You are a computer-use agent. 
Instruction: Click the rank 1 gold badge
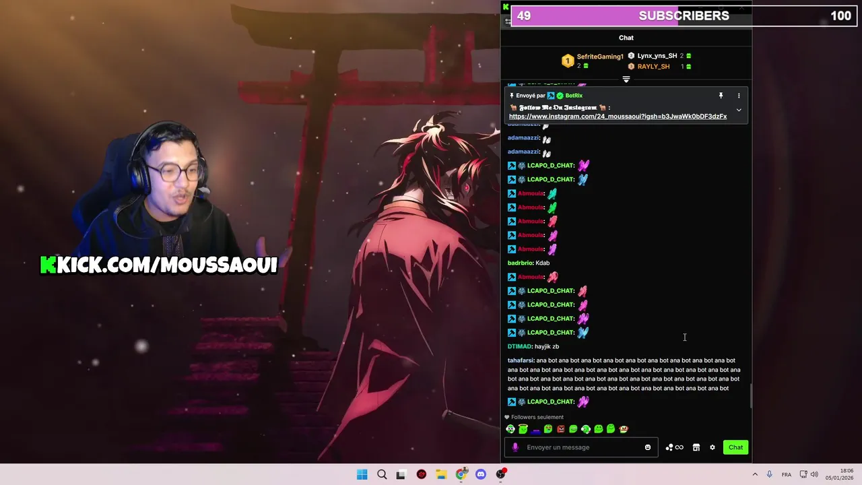click(x=568, y=61)
